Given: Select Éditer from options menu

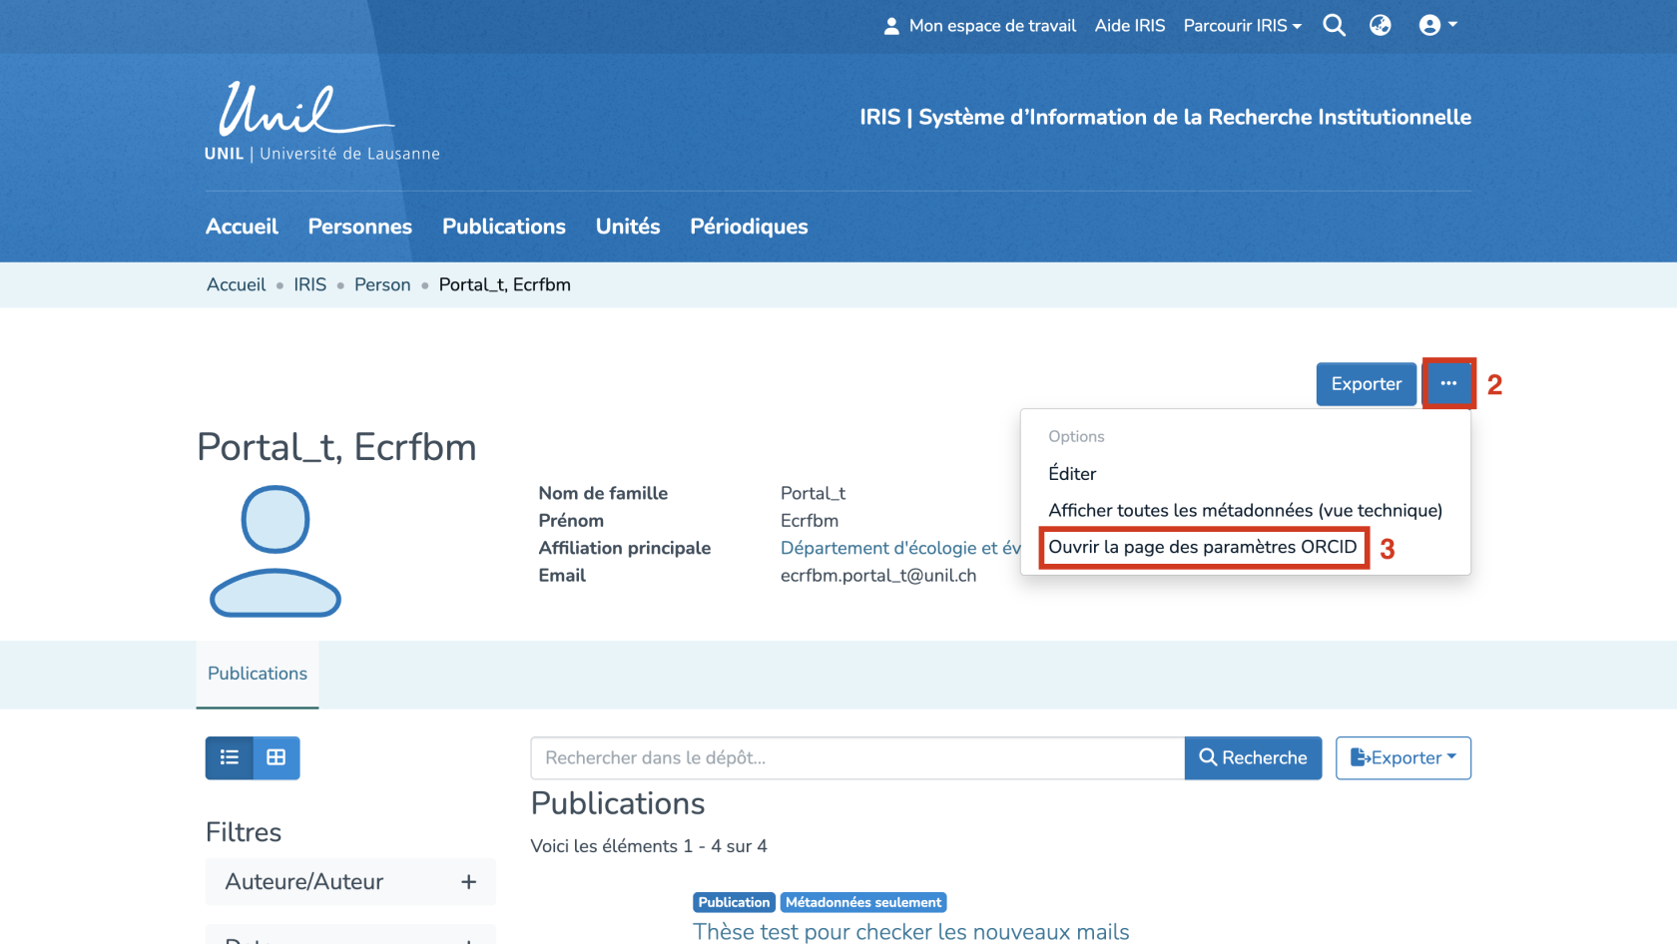Looking at the screenshot, I should (1072, 474).
